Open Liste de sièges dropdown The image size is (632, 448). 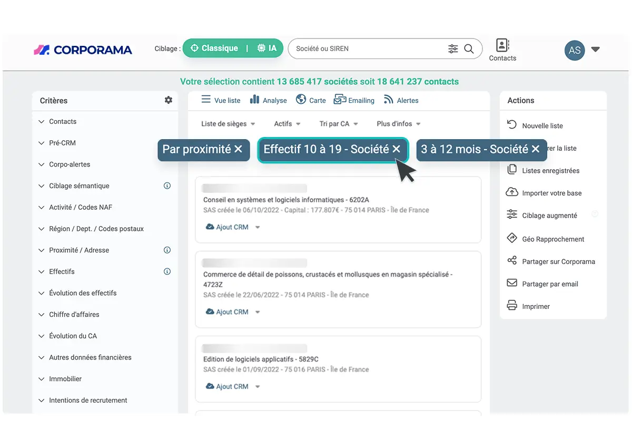pyautogui.click(x=228, y=124)
